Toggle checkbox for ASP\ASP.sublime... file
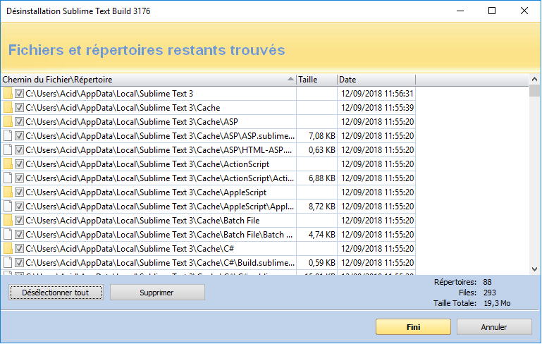This screenshot has width=542, height=344. pyautogui.click(x=19, y=136)
